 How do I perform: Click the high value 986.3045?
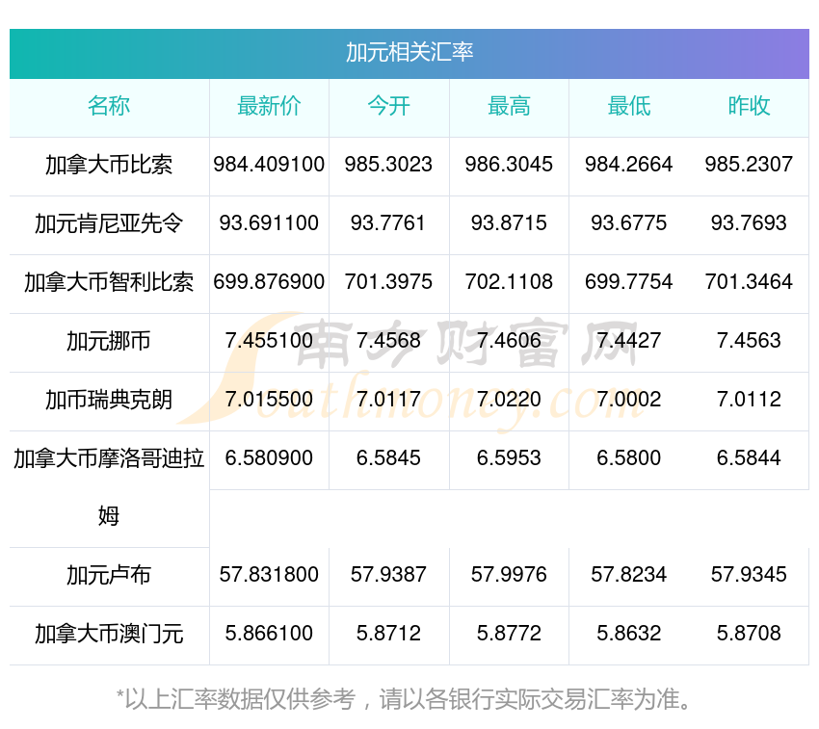click(x=509, y=165)
